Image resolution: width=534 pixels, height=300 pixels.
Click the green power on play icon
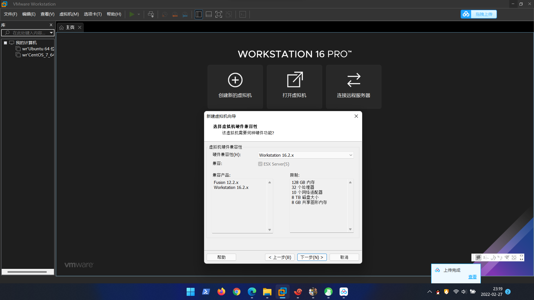pos(132,14)
